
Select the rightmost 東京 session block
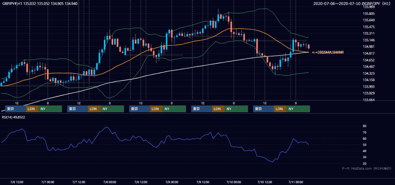coord(263,109)
